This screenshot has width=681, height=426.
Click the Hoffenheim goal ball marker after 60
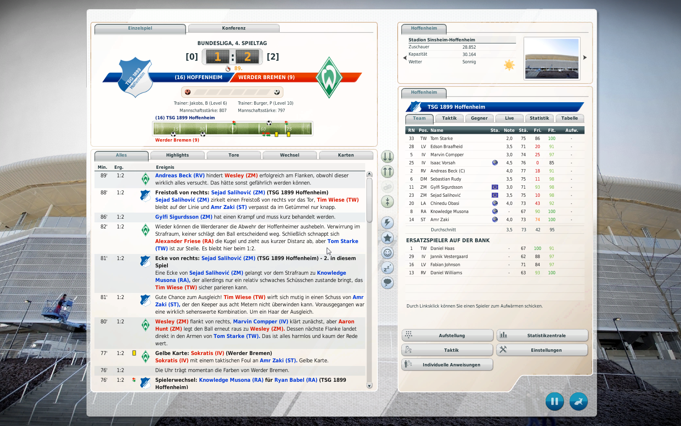(269, 123)
